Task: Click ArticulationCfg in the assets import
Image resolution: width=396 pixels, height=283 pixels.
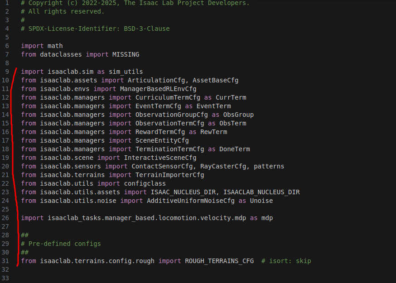Action: coord(156,80)
